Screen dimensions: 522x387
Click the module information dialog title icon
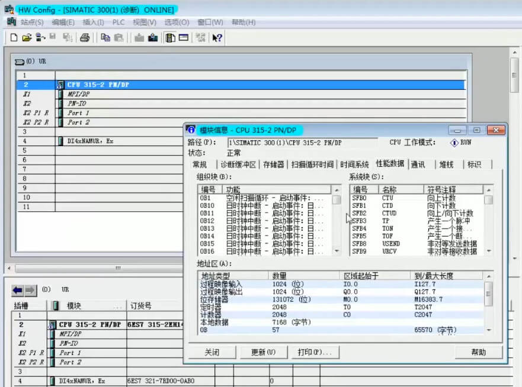click(x=191, y=130)
